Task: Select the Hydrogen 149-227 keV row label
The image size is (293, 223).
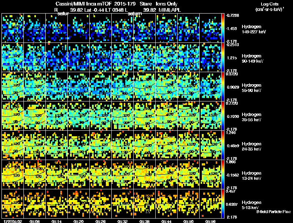Action: coord(253,29)
